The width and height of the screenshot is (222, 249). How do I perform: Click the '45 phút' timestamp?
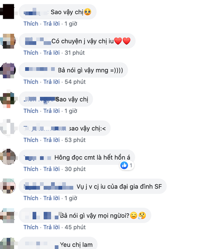point(75,227)
